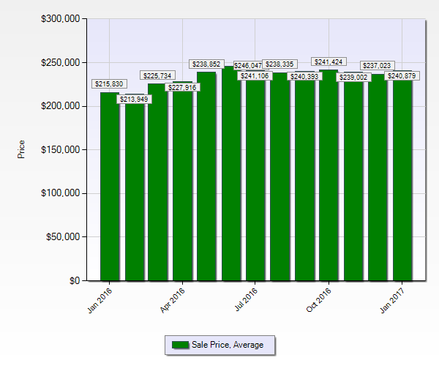The width and height of the screenshot is (439, 366).
Task: Click the $240,879 data label
Action: [x=402, y=75]
